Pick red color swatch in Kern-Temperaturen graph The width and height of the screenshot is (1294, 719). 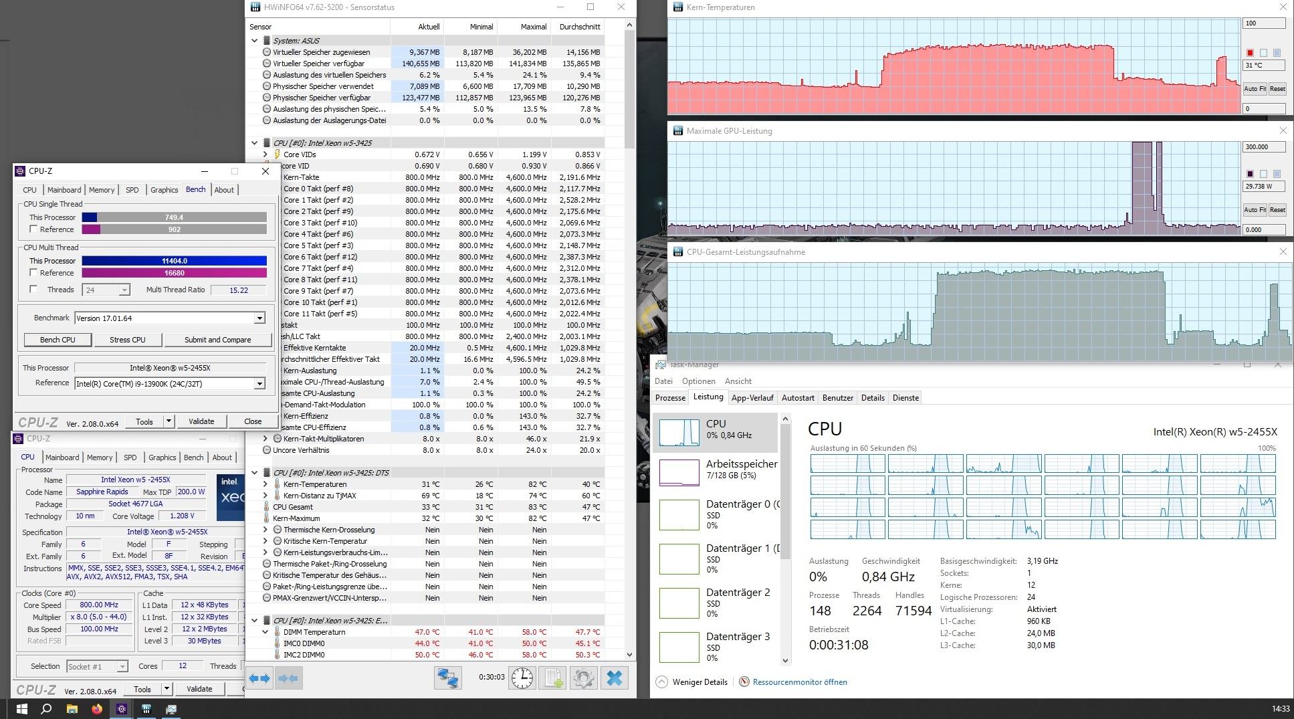pyautogui.click(x=1250, y=53)
